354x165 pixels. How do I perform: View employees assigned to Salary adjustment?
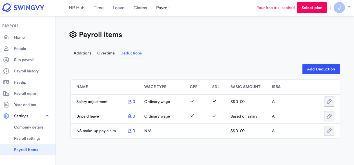131,102
